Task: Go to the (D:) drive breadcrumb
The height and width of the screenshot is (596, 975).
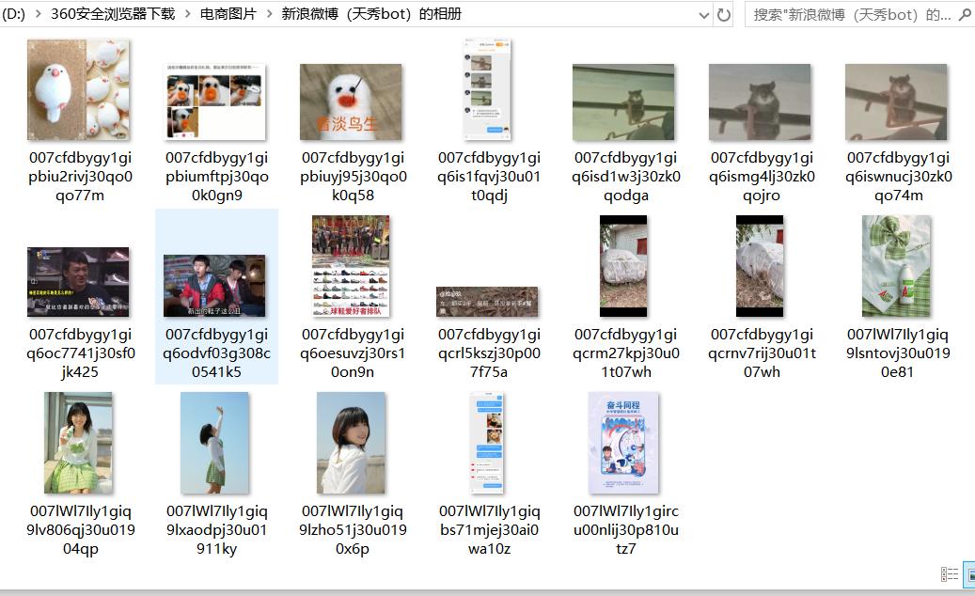Action: pyautogui.click(x=13, y=14)
